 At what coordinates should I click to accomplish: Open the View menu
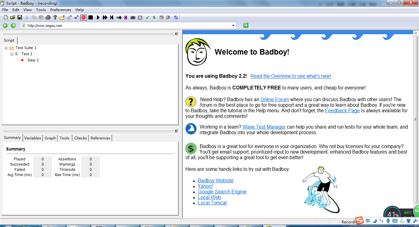tap(27, 10)
